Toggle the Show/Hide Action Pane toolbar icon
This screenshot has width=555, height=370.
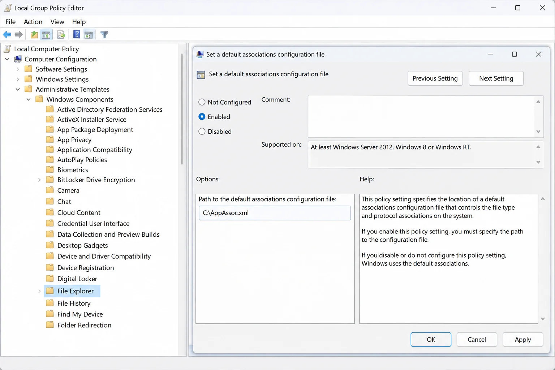(89, 35)
